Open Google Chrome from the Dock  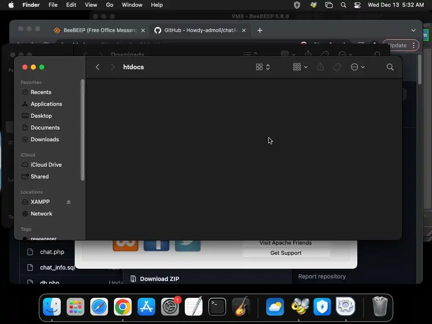tap(123, 306)
